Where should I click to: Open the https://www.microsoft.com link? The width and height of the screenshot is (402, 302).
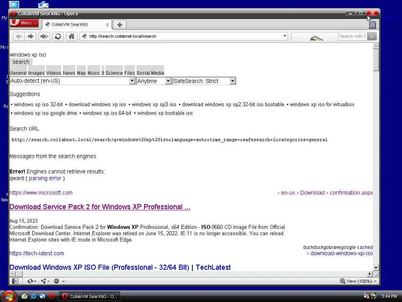pos(41,193)
